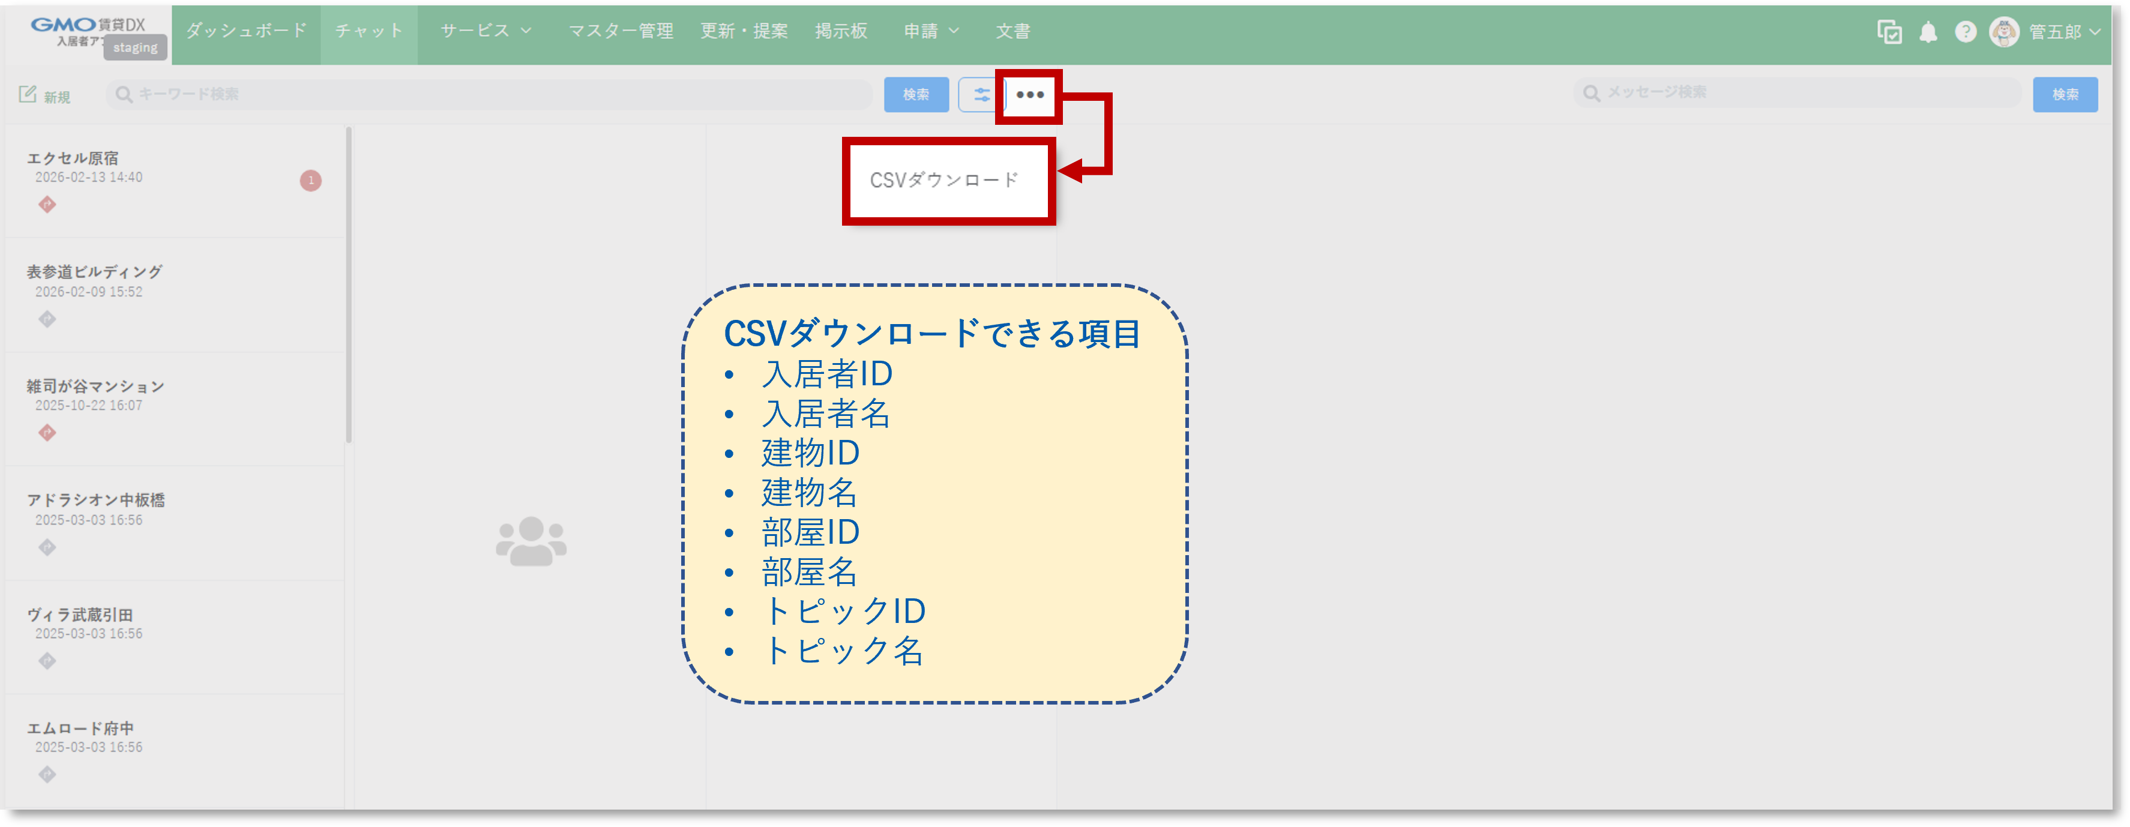Image resolution: width=2130 pixels, height=827 pixels.
Task: Click the blue 検索 search button
Action: (916, 94)
